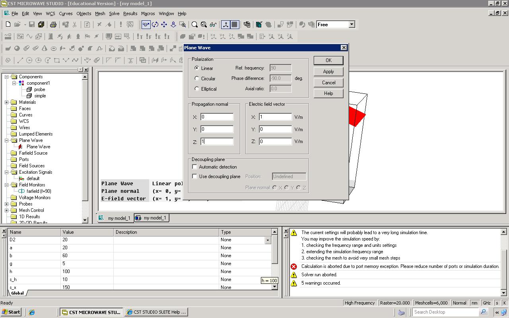Select Elliptical polarization radio button
509x318 pixels.
197,89
